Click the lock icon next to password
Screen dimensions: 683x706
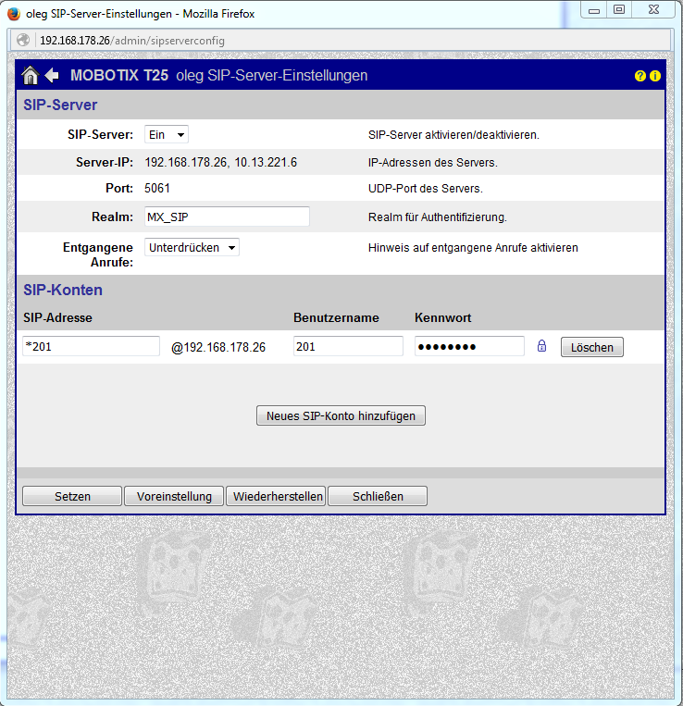(x=541, y=346)
